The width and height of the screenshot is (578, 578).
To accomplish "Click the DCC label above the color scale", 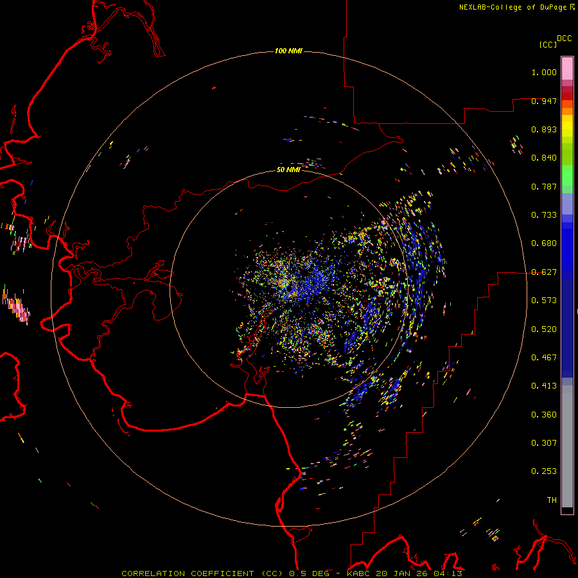I will pos(565,39).
